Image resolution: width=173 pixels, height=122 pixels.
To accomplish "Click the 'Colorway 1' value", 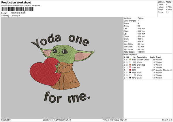I will click(15, 16).
